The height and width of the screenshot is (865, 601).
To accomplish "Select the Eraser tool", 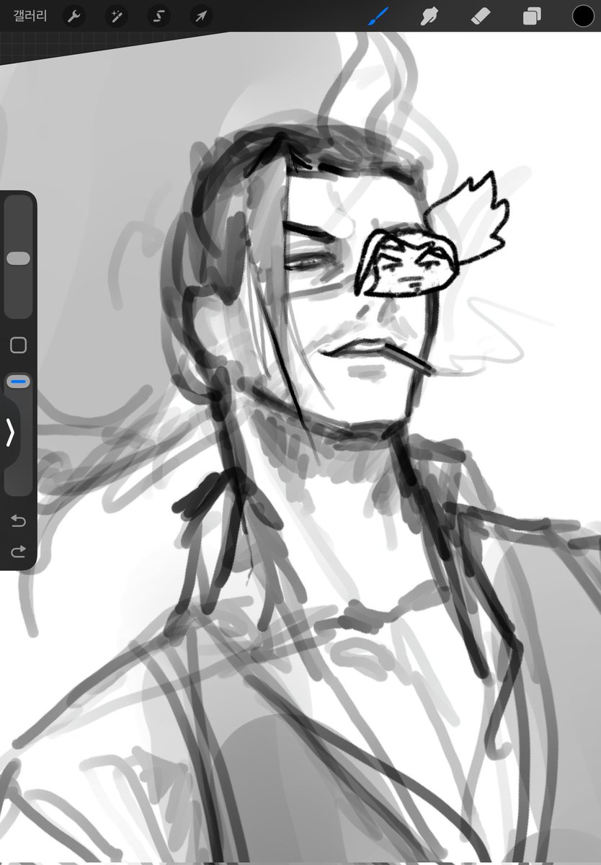I will pos(481,16).
